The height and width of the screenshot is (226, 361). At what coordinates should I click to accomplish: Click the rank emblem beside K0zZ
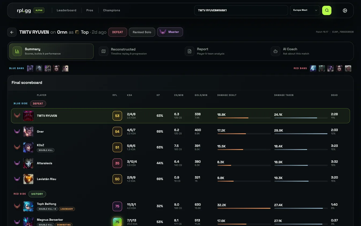pos(17,147)
